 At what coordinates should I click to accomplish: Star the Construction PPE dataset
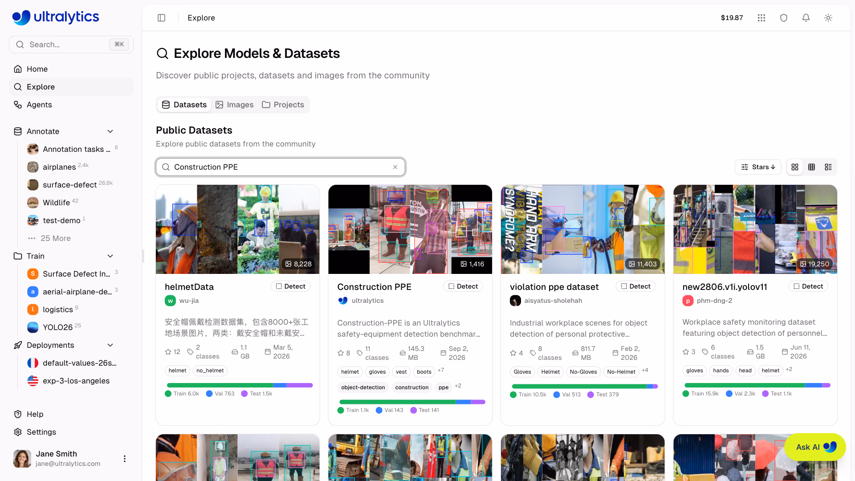coord(341,353)
